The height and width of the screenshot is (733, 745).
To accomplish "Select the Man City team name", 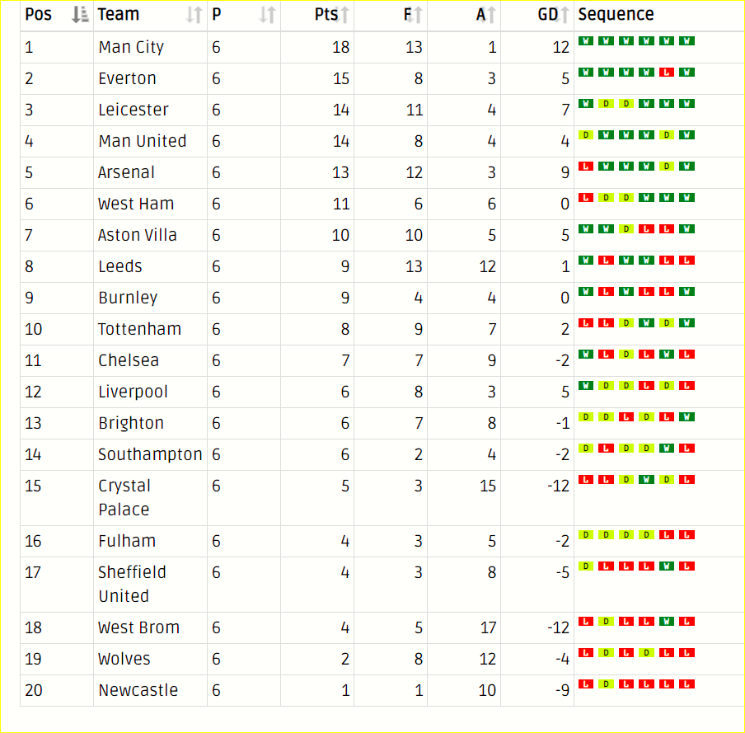I will point(131,47).
